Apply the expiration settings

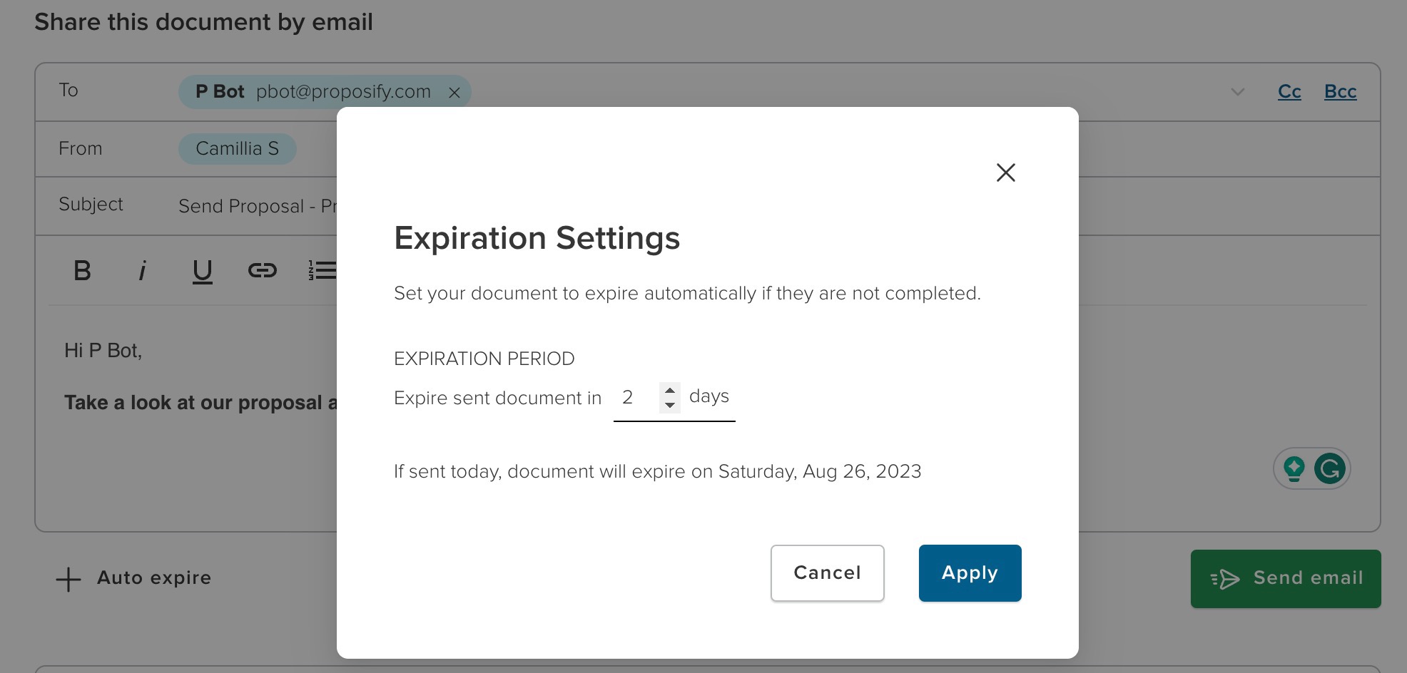970,573
